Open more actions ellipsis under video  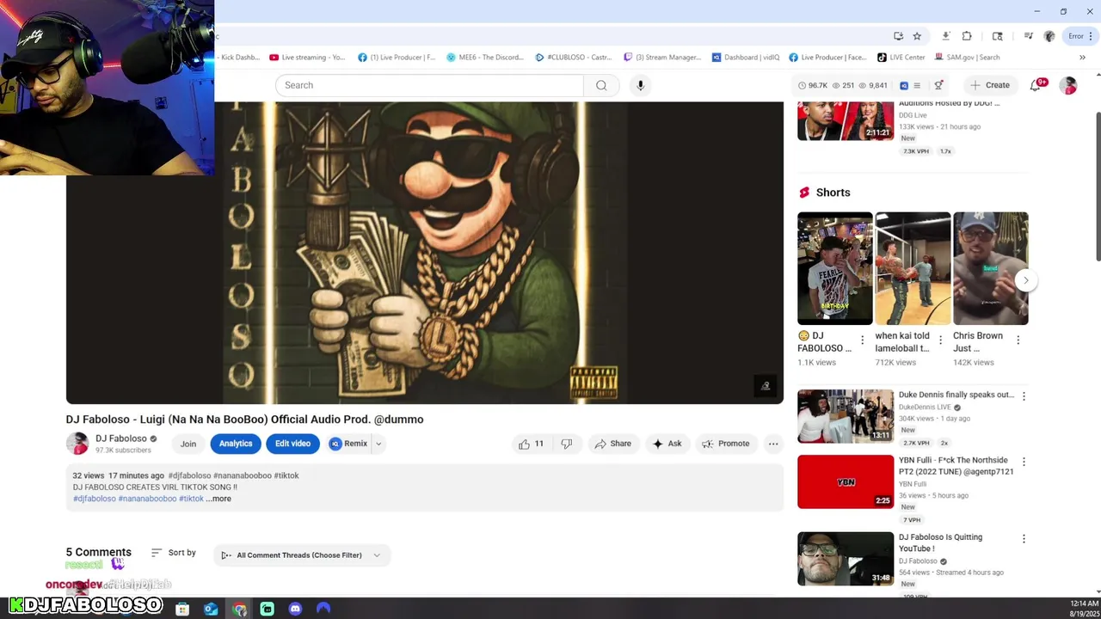(x=773, y=444)
